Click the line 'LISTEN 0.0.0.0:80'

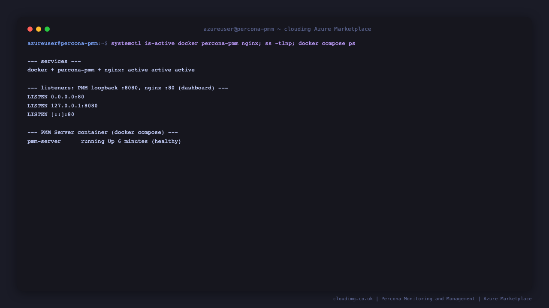point(56,97)
